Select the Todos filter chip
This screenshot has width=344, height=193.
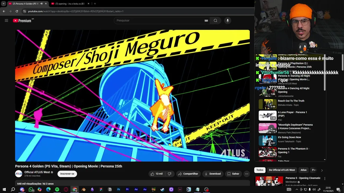point(260,170)
